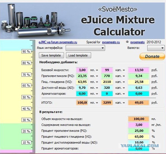Follow the Special for svoemesto.ru link
The width and height of the screenshot is (166, 154).
(111, 42)
